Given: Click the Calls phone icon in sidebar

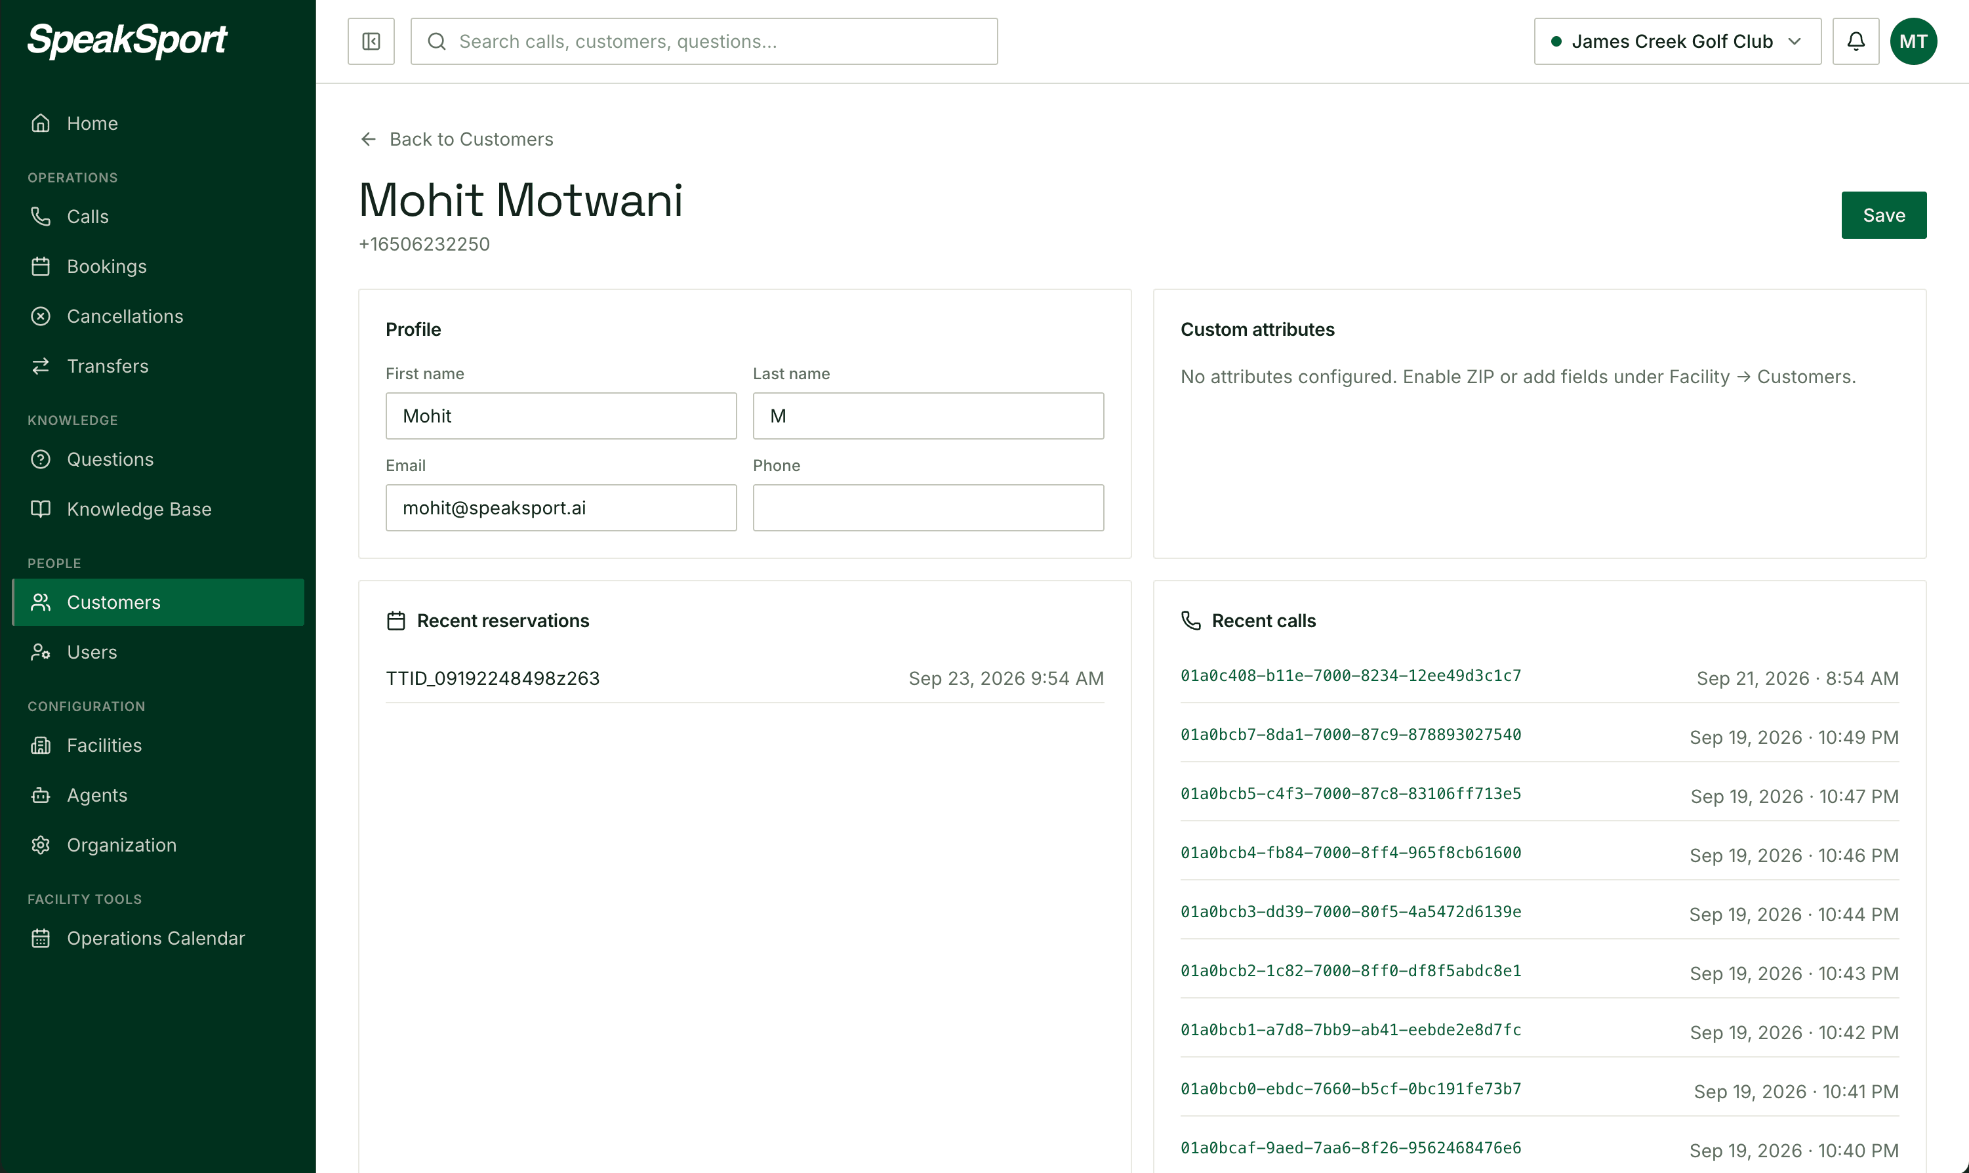Looking at the screenshot, I should click(x=40, y=216).
